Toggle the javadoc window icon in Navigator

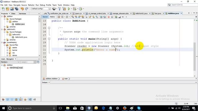click(38, 62)
